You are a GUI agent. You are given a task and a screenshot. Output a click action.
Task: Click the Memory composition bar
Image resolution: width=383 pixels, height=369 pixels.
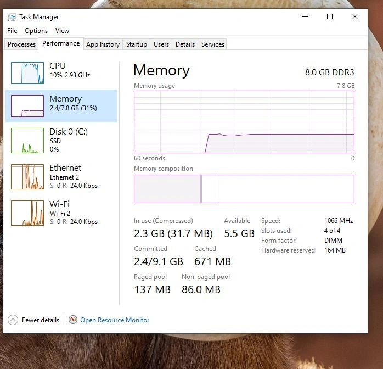point(244,189)
